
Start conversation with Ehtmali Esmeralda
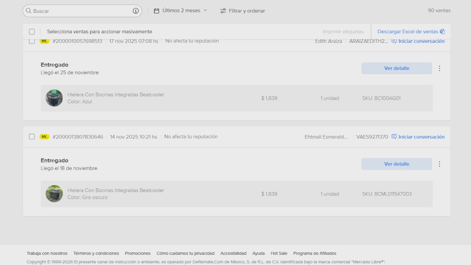coord(418,137)
